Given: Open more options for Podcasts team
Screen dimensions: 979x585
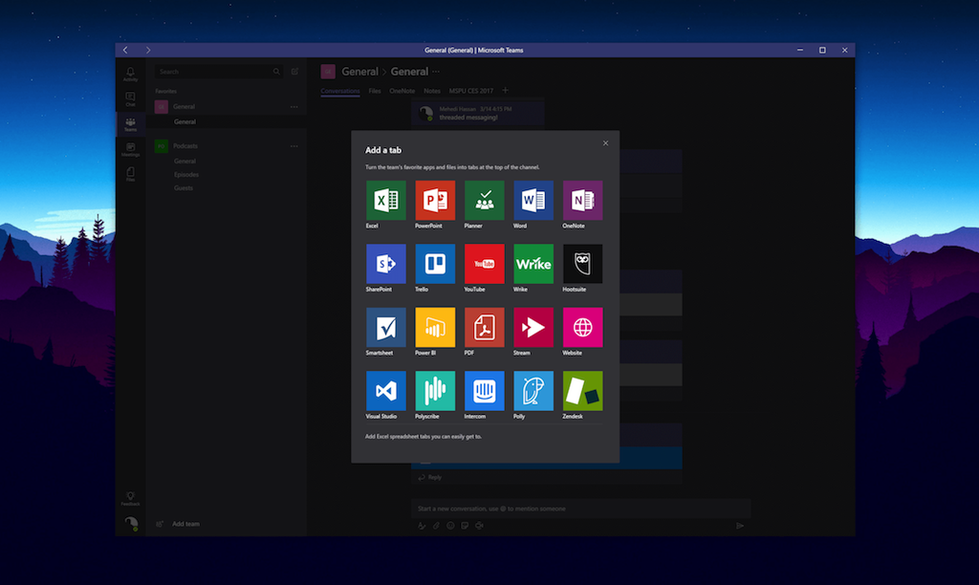Looking at the screenshot, I should [x=294, y=146].
